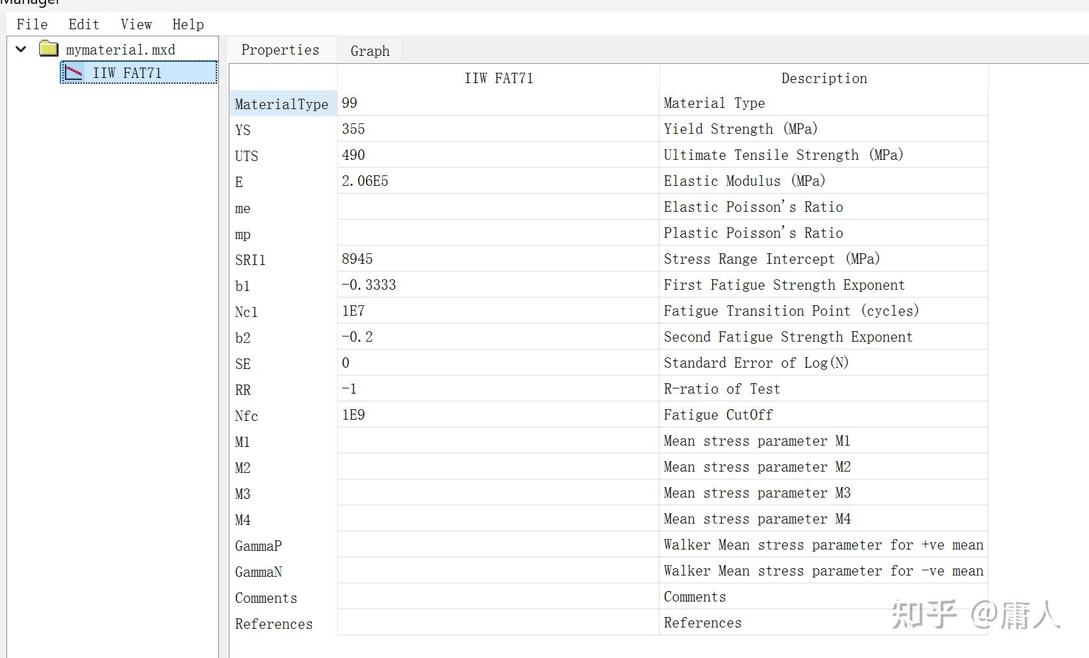
Task: Open the View menu
Action: tap(136, 25)
